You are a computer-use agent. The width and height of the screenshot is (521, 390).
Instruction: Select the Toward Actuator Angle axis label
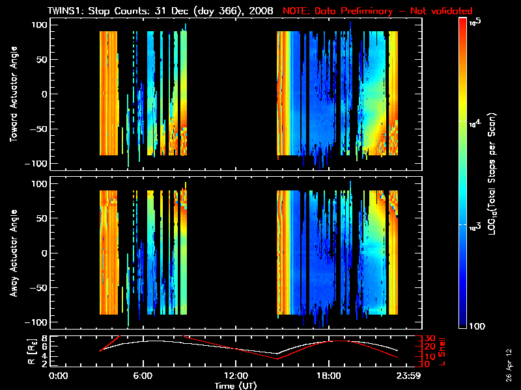[13, 94]
